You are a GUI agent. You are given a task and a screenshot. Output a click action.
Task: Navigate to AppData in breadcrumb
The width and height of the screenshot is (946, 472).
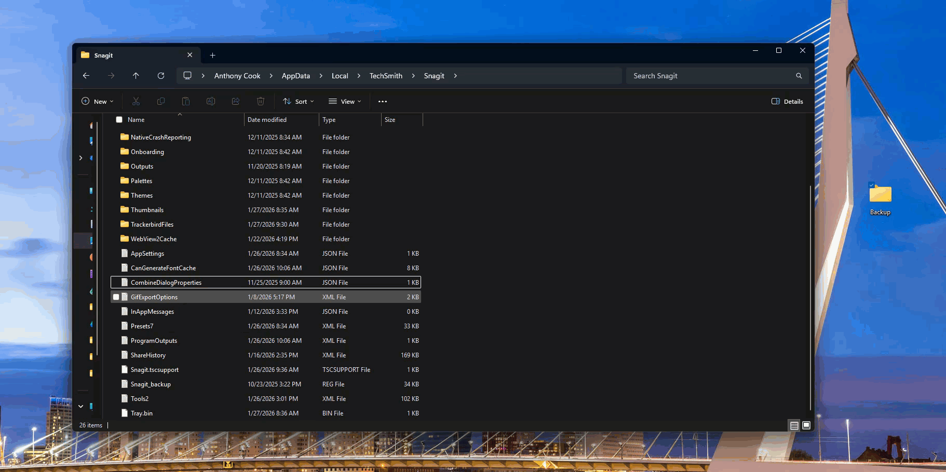click(x=295, y=76)
